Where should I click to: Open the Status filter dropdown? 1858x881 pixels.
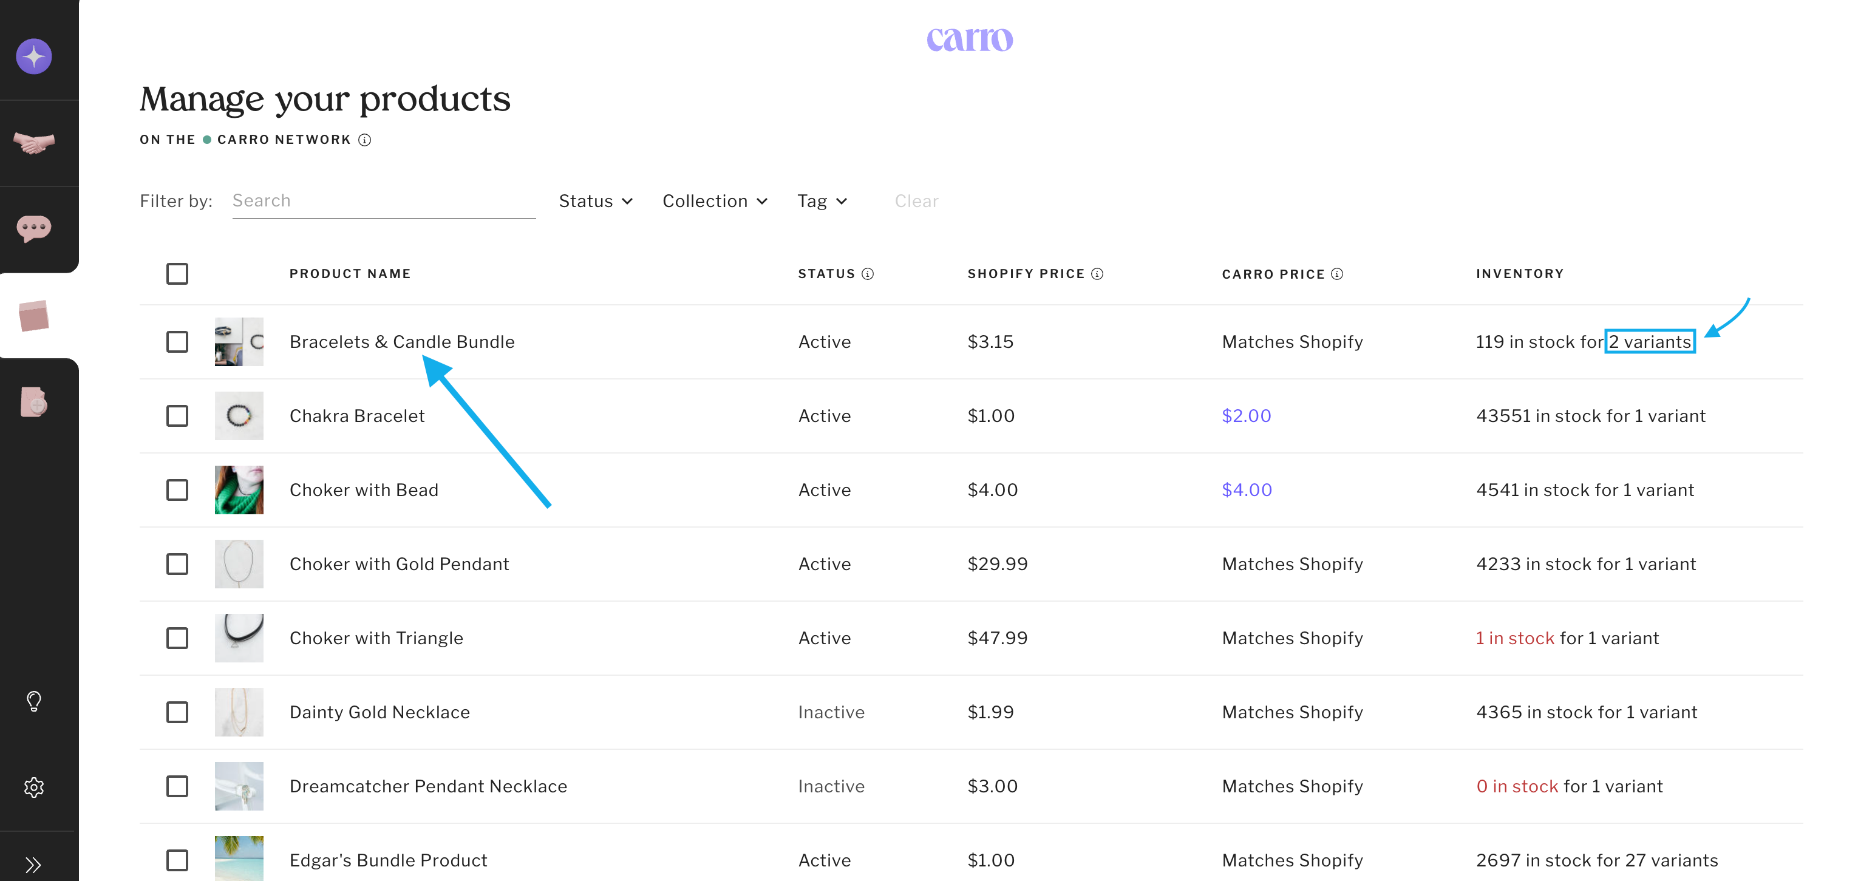click(596, 202)
